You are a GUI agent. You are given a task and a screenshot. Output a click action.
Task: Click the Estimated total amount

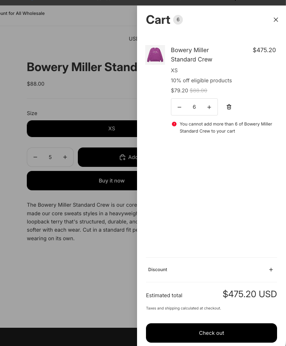(x=250, y=294)
